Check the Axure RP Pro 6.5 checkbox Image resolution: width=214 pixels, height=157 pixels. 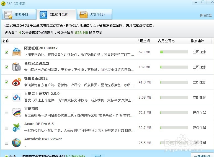6,128
